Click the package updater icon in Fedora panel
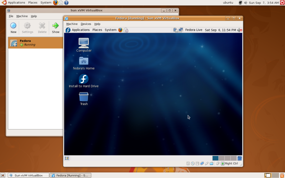This screenshot has width=285, height=178. click(x=175, y=30)
